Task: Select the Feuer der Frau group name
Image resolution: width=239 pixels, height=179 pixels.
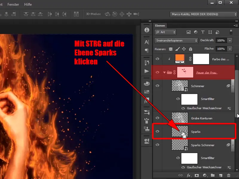Action: 207,72
